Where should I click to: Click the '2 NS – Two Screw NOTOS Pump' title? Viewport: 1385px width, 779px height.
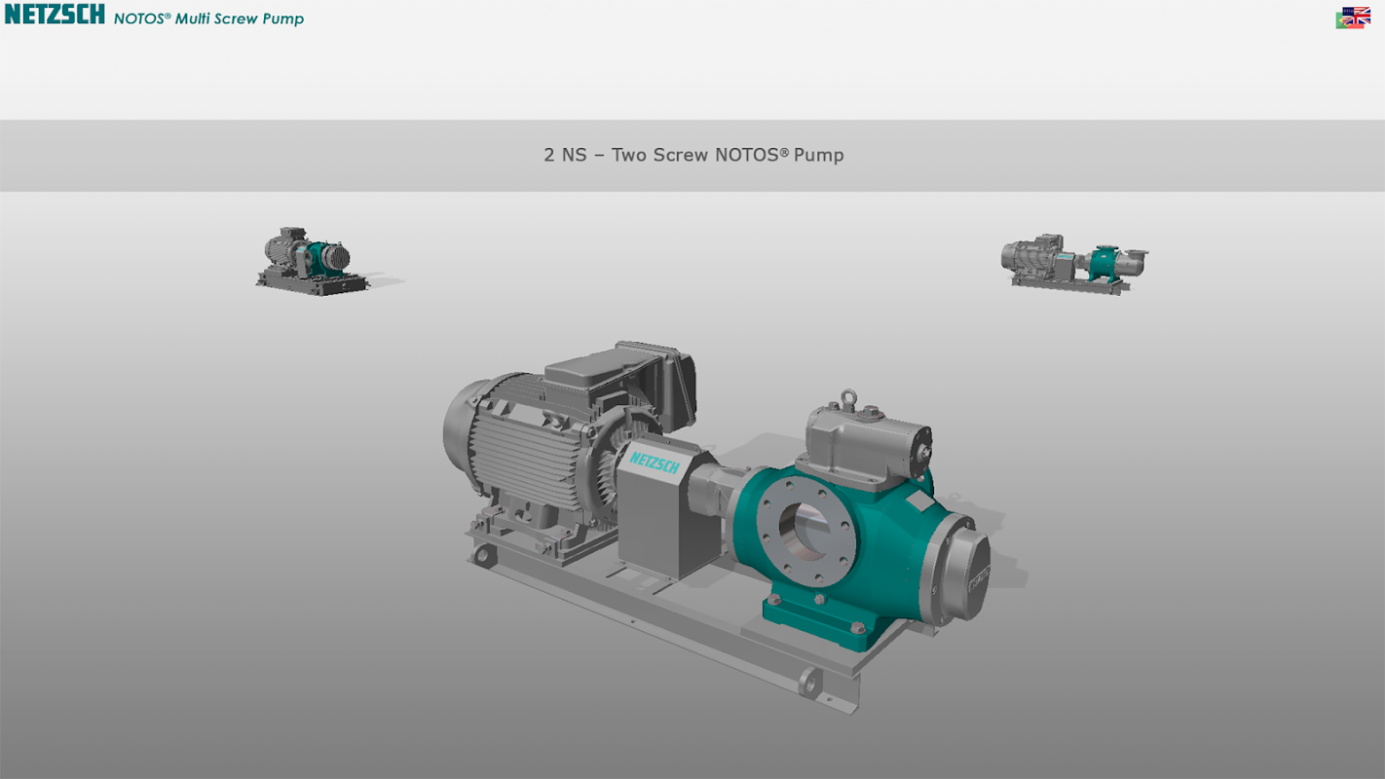[x=693, y=155]
